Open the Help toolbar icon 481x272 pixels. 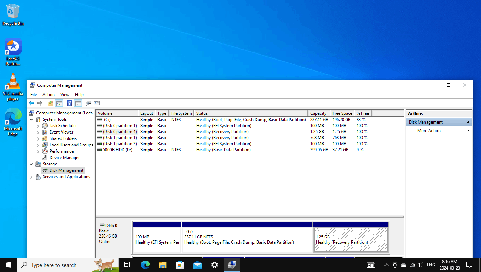coord(69,103)
